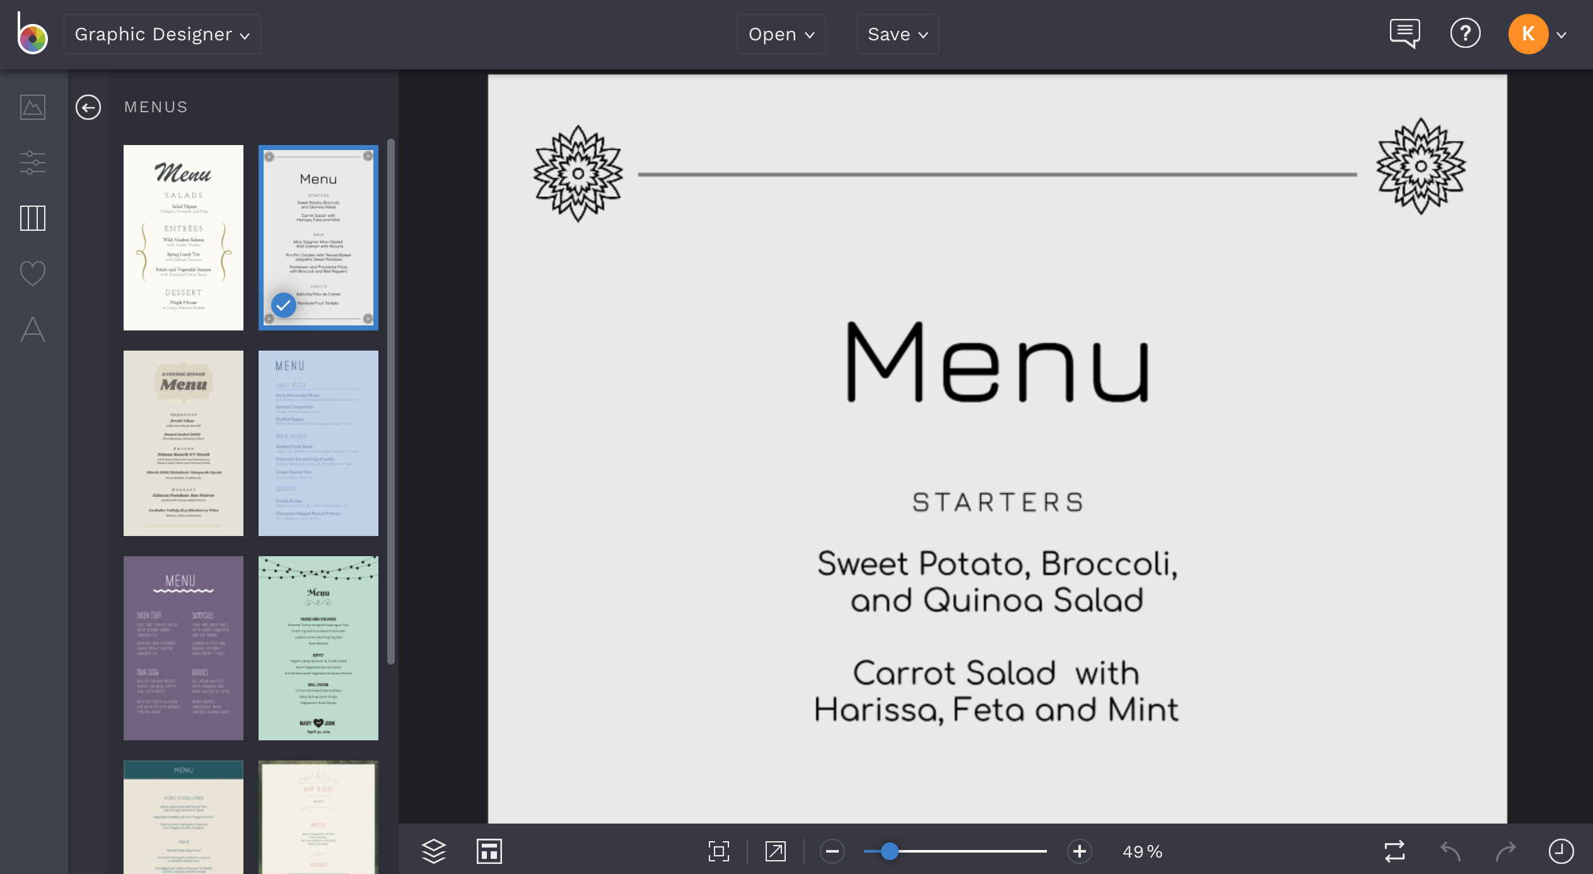1593x874 pixels.
Task: Open the layout grid icon in bottom bar
Action: (489, 851)
